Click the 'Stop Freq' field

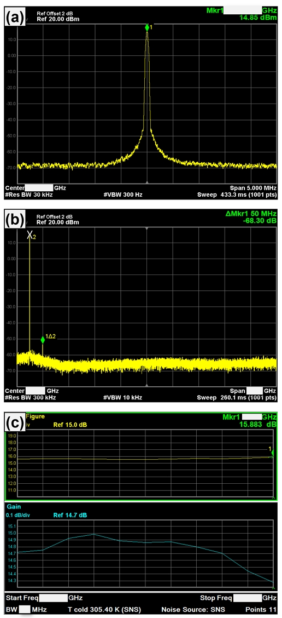(x=239, y=598)
